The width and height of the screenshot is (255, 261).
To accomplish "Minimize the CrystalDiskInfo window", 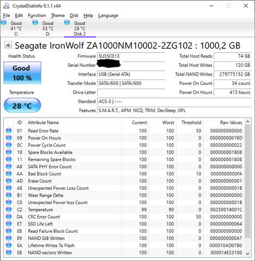I will point(211,6).
